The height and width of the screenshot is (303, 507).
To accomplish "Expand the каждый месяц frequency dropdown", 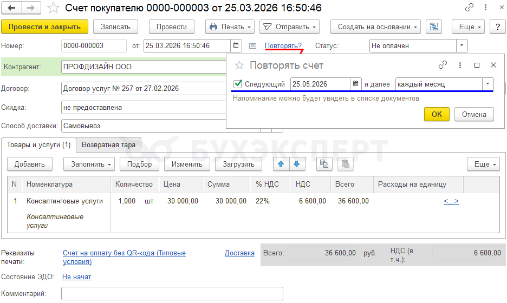I will tap(487, 84).
